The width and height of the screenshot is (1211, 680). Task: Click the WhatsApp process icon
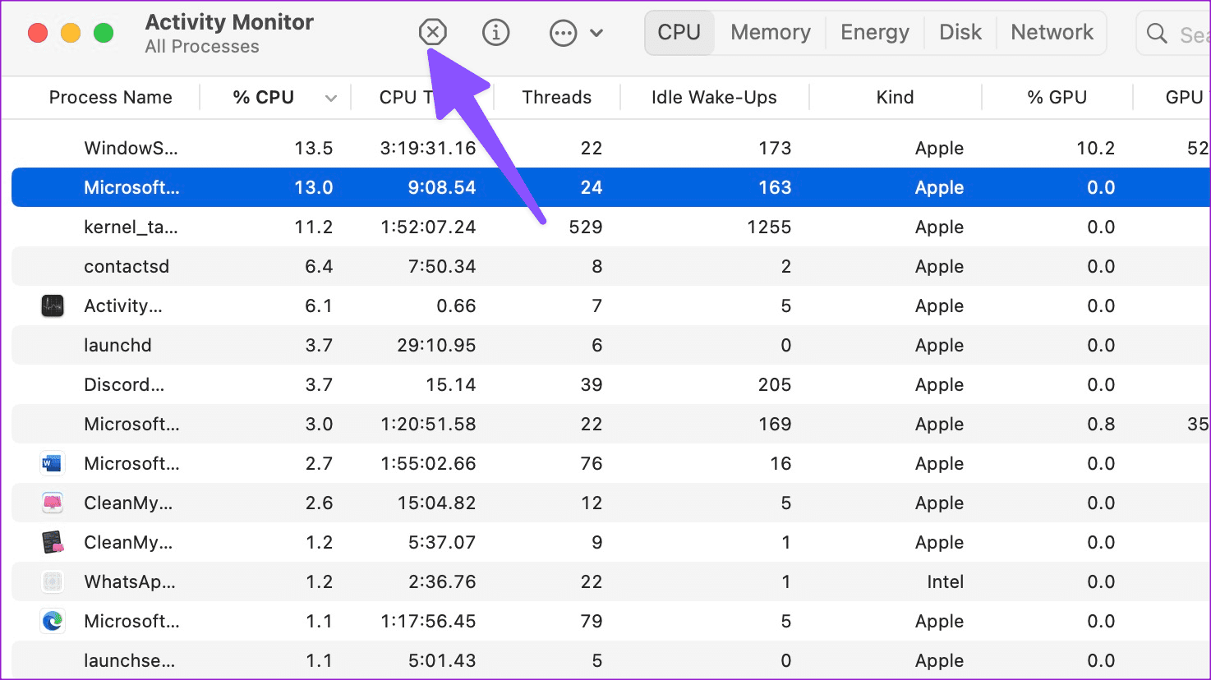52,581
